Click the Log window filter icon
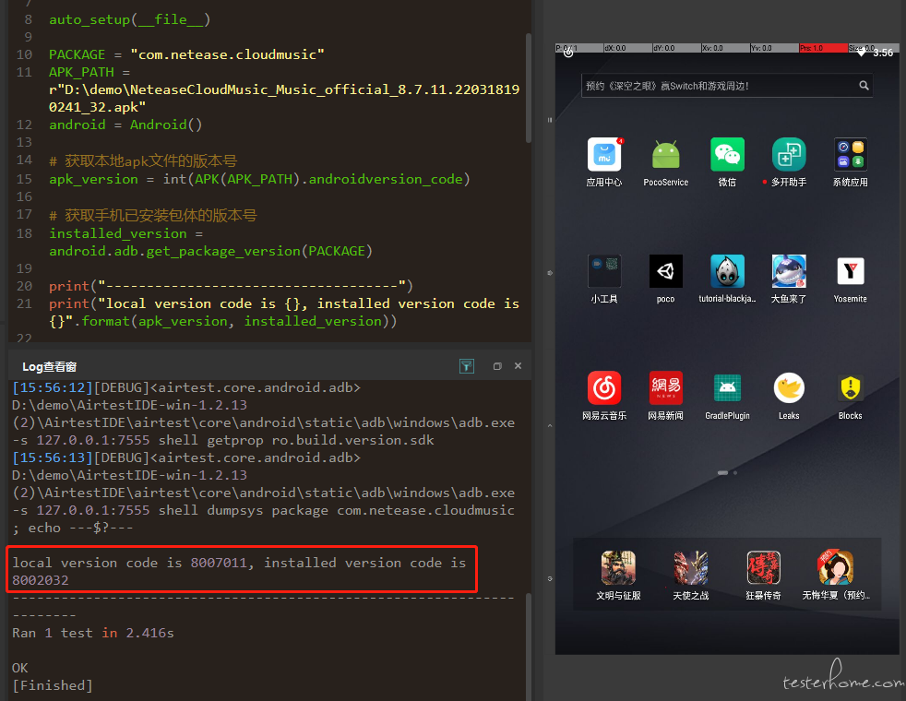 coord(466,366)
